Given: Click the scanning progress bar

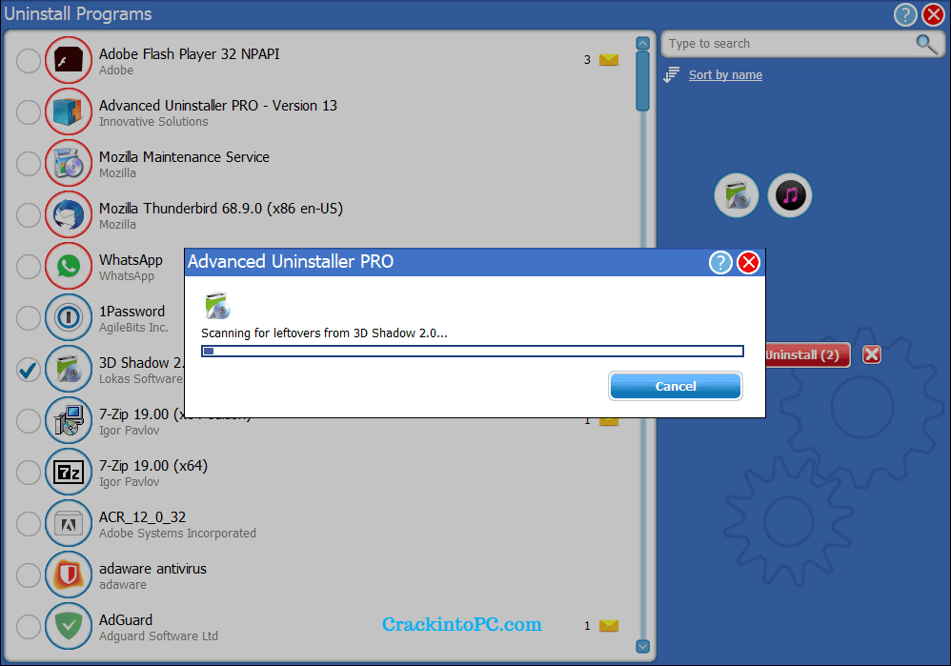Looking at the screenshot, I should (x=473, y=352).
